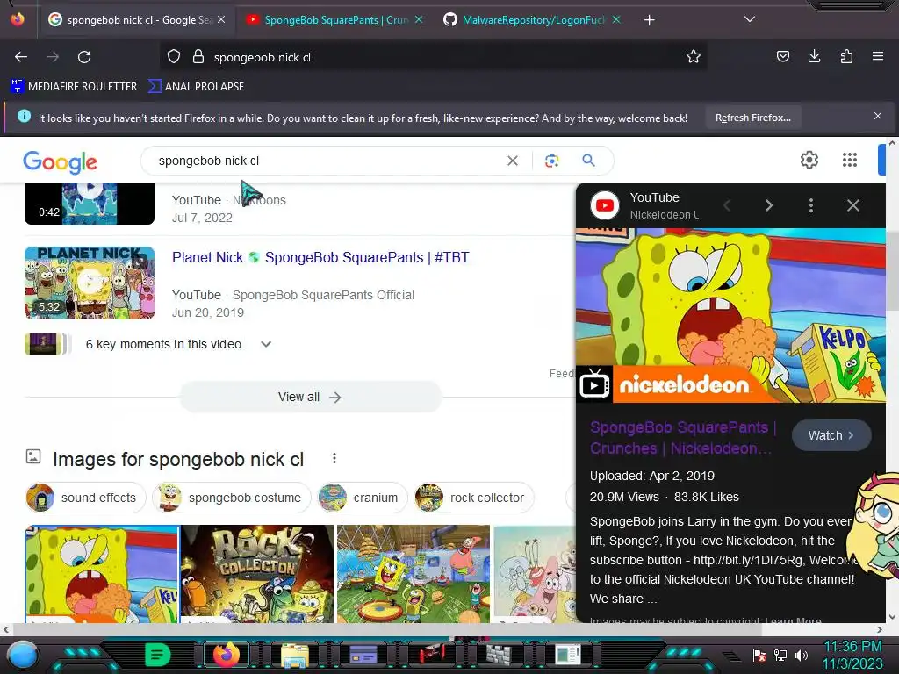Search by image with Google Lens

coord(551,161)
